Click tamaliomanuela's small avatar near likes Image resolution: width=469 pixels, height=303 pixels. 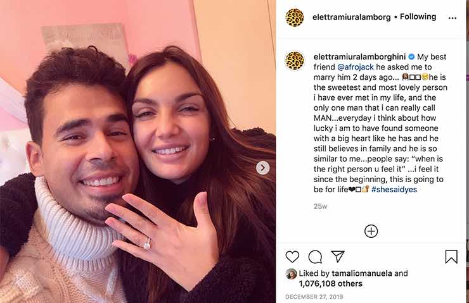[291, 274]
